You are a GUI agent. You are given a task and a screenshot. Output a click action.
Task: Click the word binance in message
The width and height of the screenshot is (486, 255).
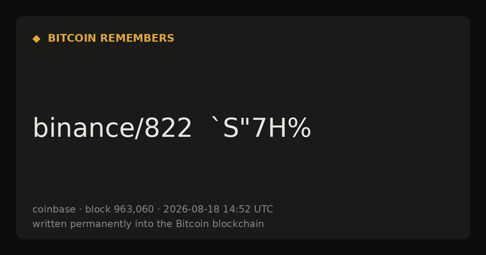click(83, 128)
